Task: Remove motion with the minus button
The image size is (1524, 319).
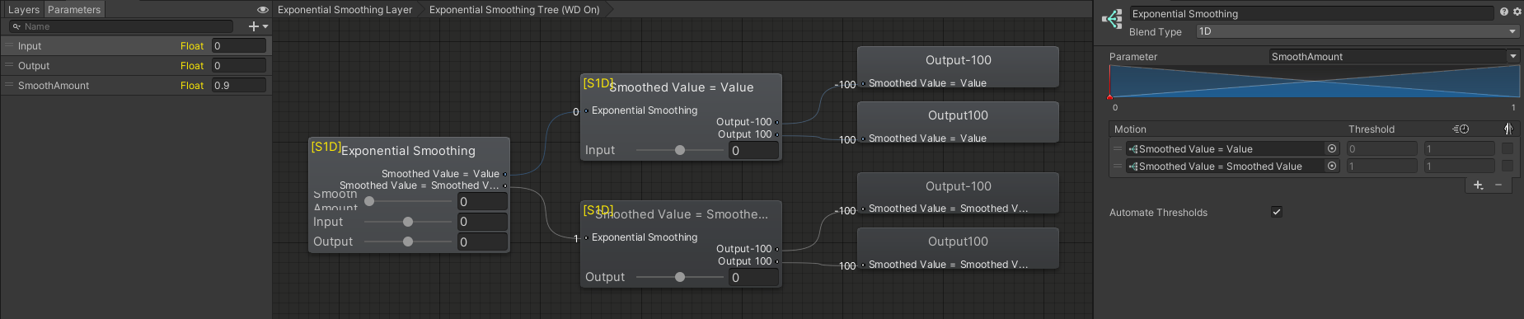Action: 1498,185
